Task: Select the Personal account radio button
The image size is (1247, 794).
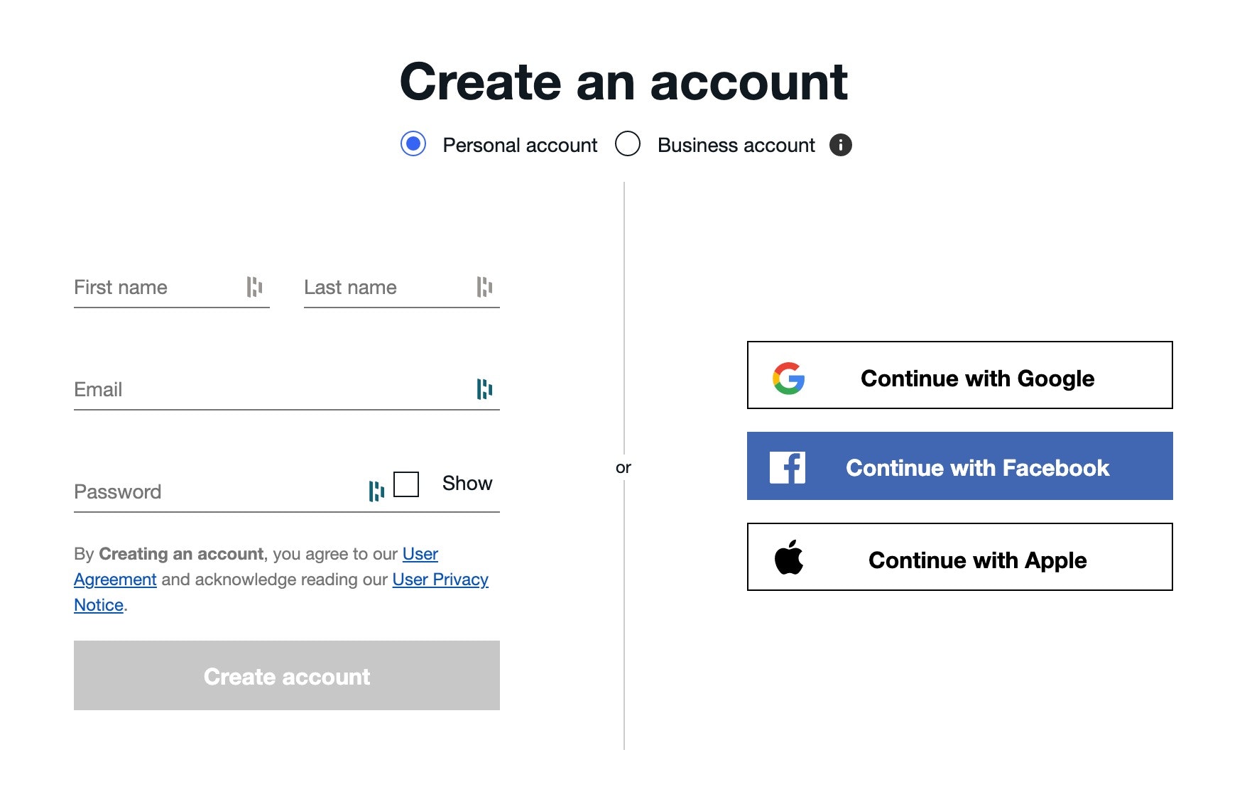Action: click(x=413, y=143)
